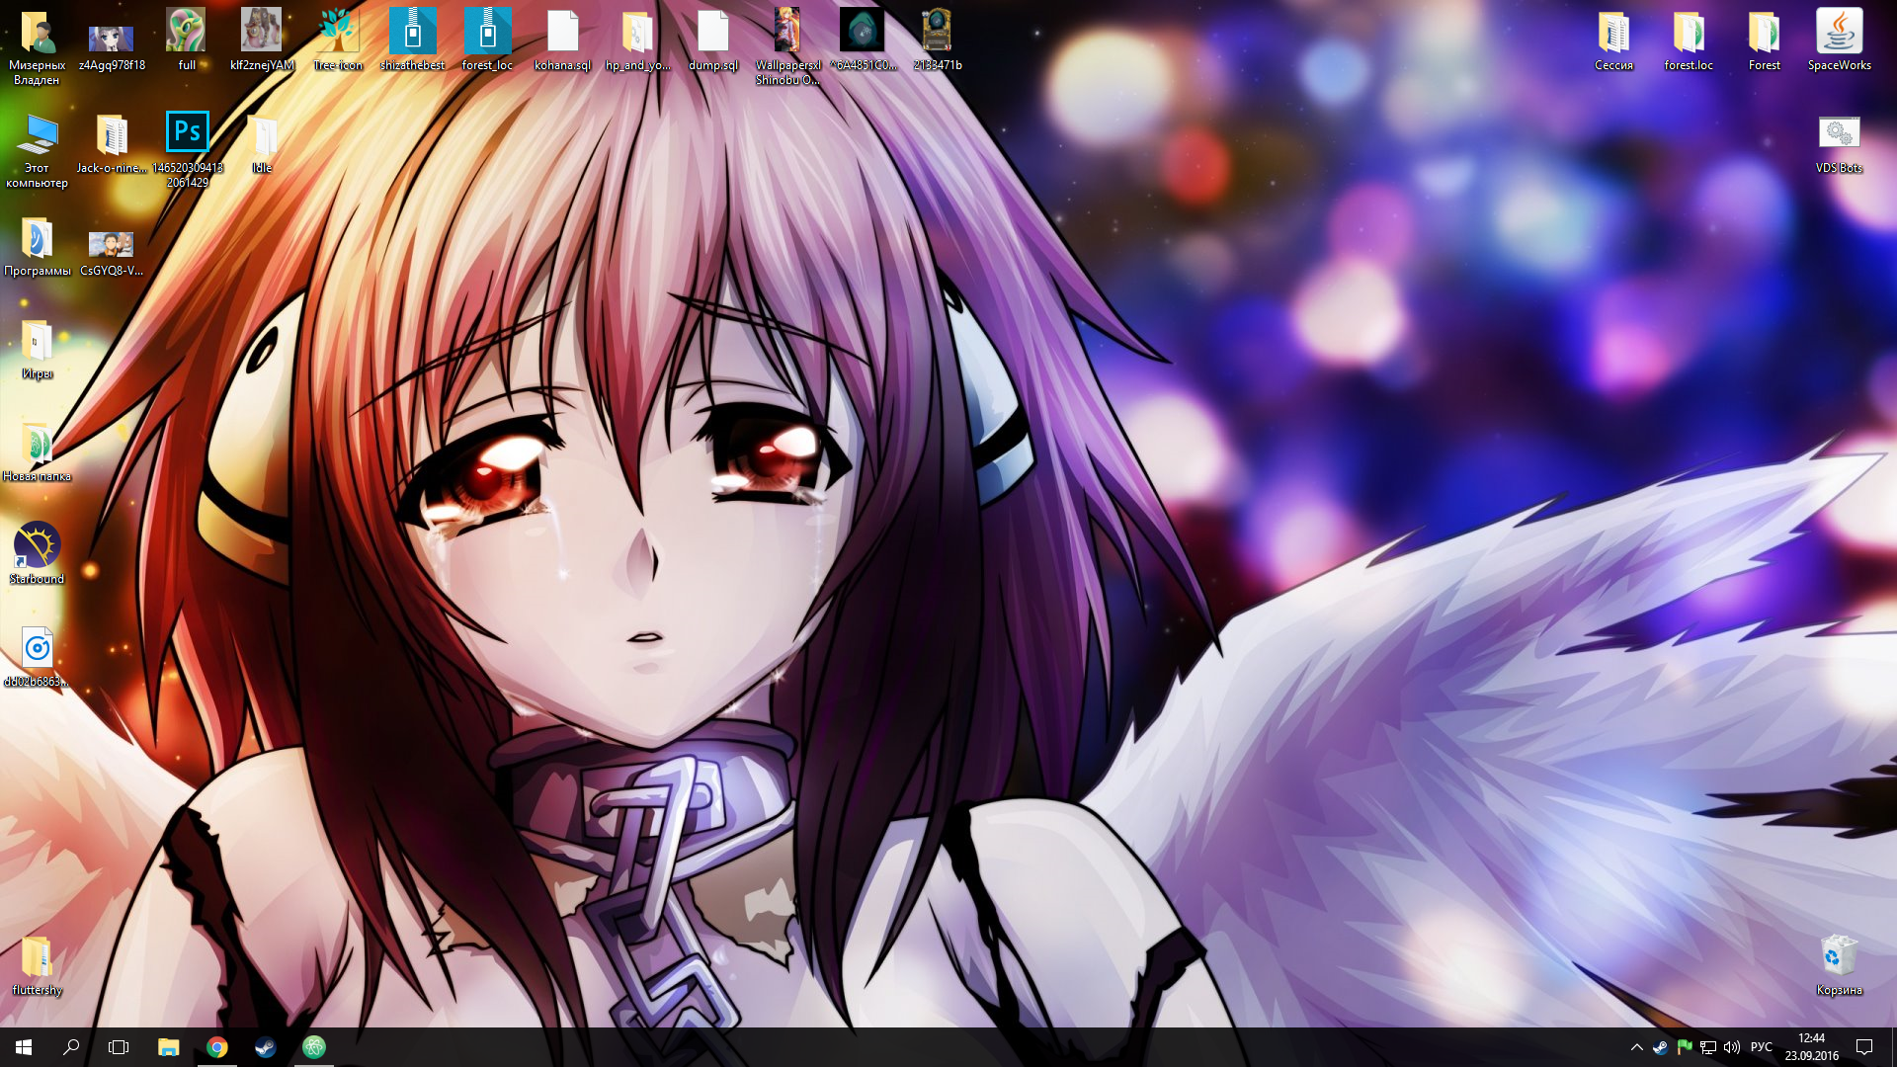
Task: Open the network status tray icon
Action: pos(1707,1047)
